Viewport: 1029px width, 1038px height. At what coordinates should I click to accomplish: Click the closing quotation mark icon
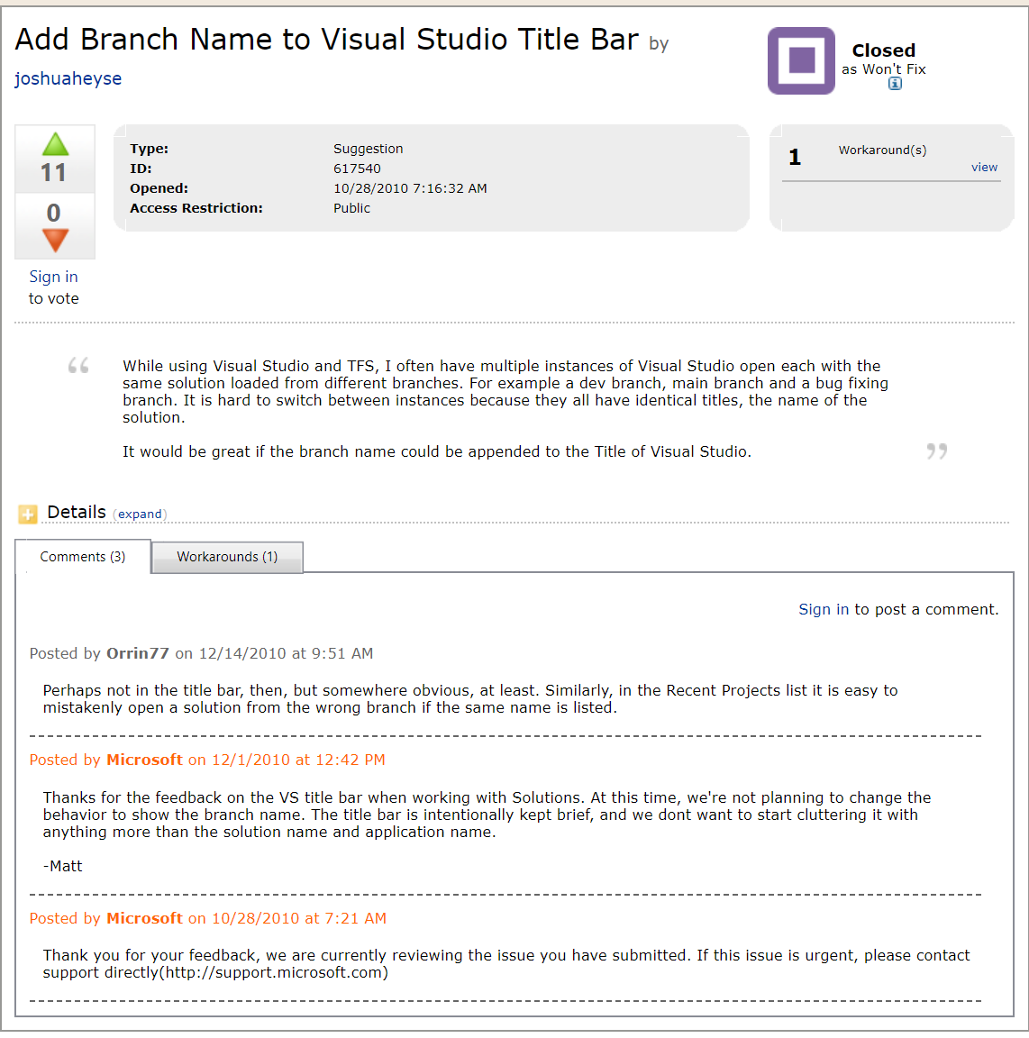click(x=935, y=451)
